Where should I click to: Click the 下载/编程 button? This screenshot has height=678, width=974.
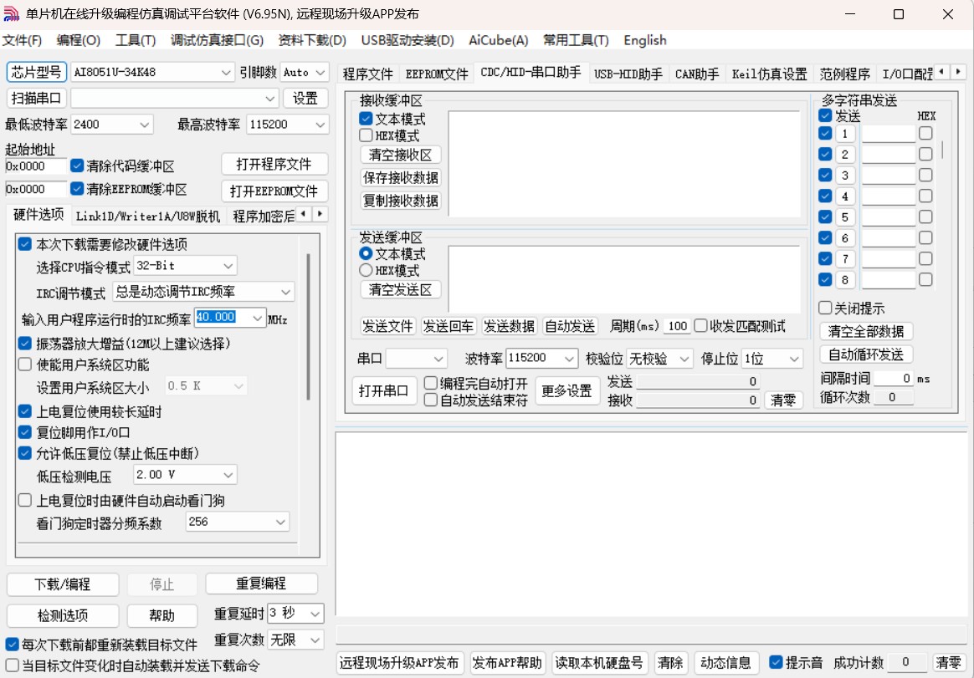click(63, 584)
